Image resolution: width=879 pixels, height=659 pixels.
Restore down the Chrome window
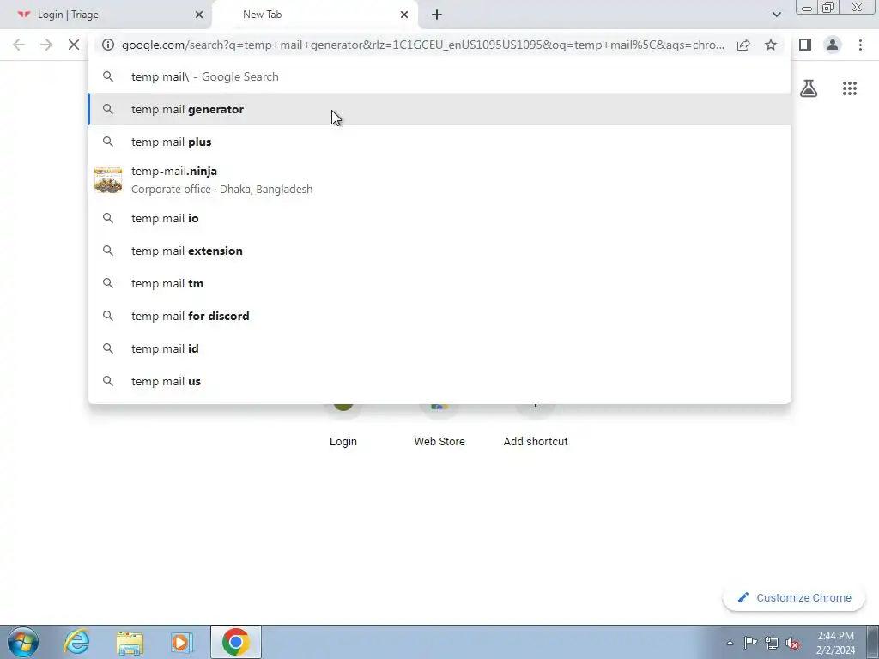tap(827, 8)
